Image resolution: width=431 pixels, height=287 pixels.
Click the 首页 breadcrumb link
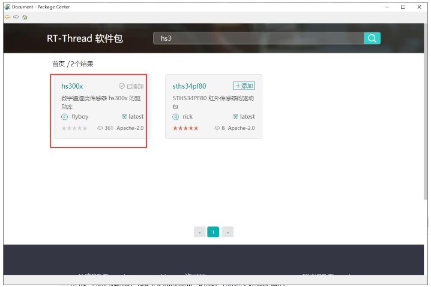pyautogui.click(x=59, y=64)
